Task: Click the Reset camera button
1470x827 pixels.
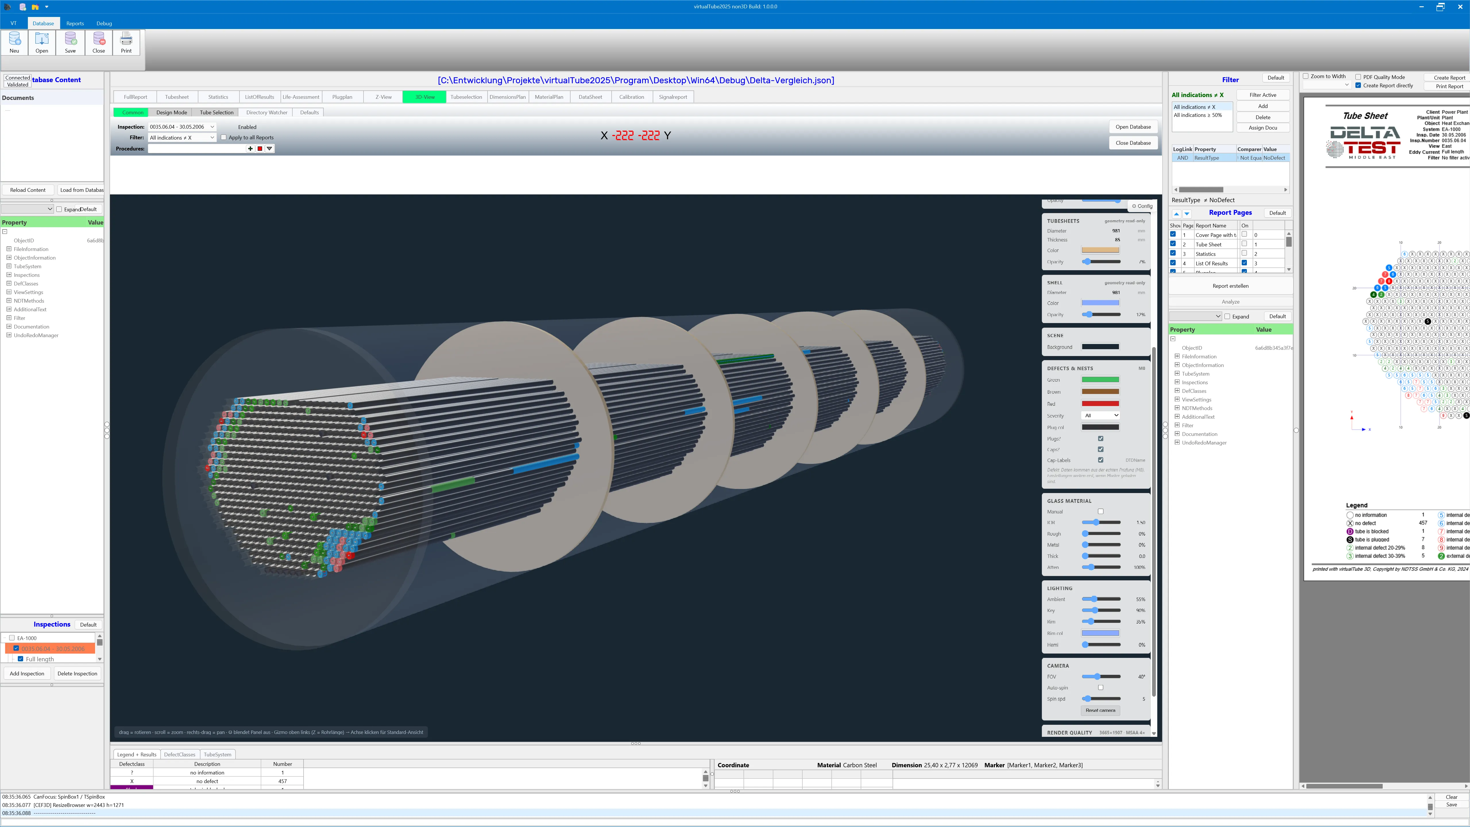Action: [1100, 711]
